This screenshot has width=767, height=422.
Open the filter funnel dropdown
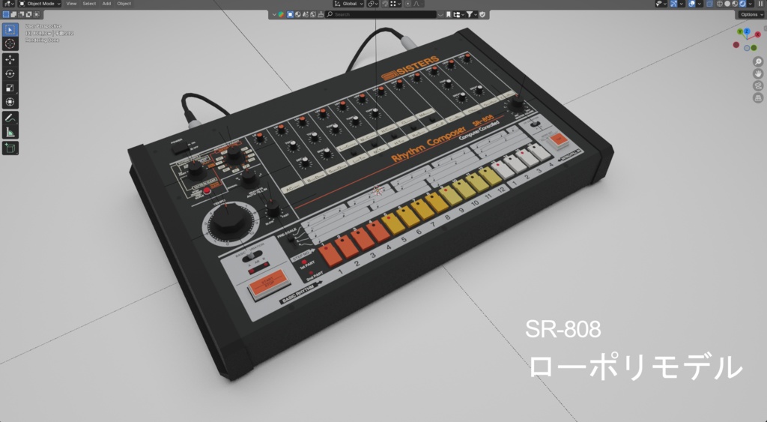click(472, 14)
